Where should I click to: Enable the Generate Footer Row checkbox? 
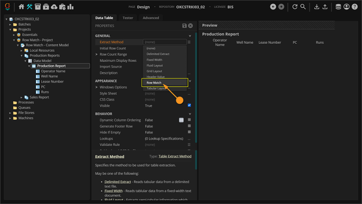(189, 126)
